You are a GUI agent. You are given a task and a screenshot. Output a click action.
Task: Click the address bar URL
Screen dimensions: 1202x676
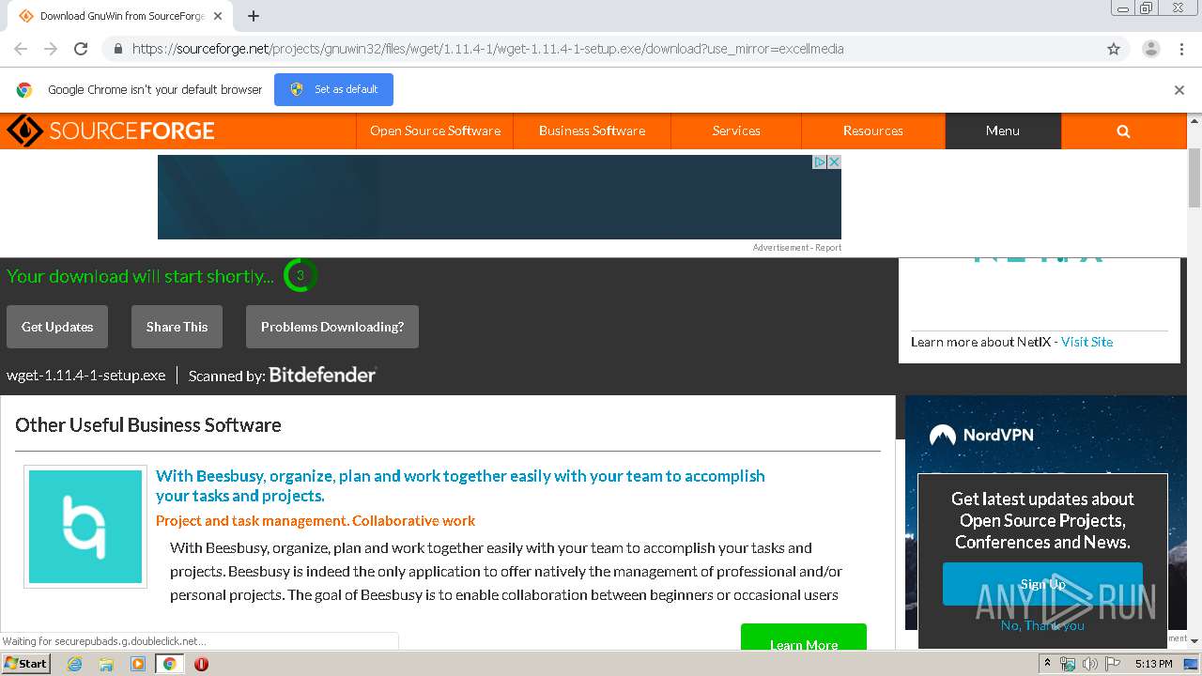pos(488,49)
